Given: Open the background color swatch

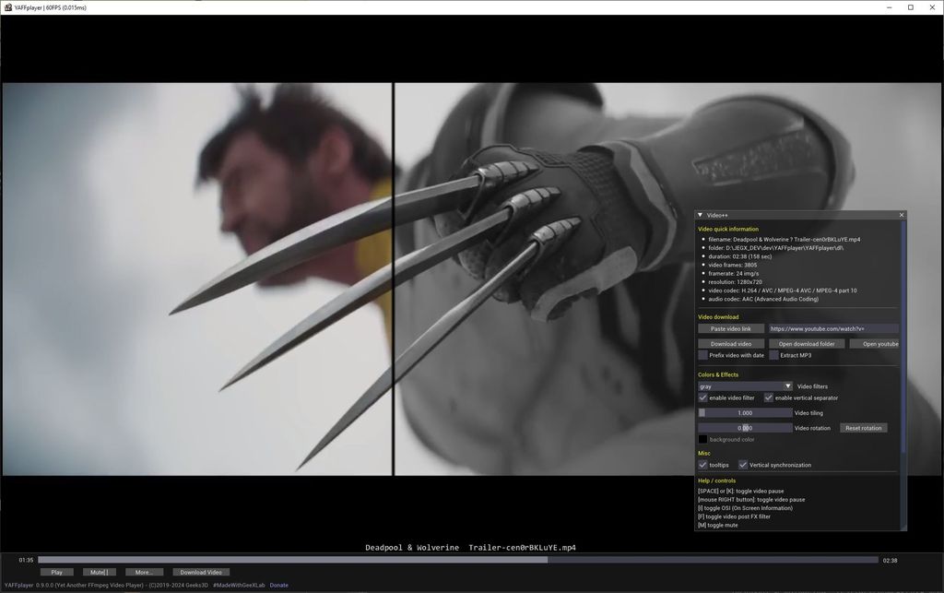Looking at the screenshot, I should tap(702, 440).
